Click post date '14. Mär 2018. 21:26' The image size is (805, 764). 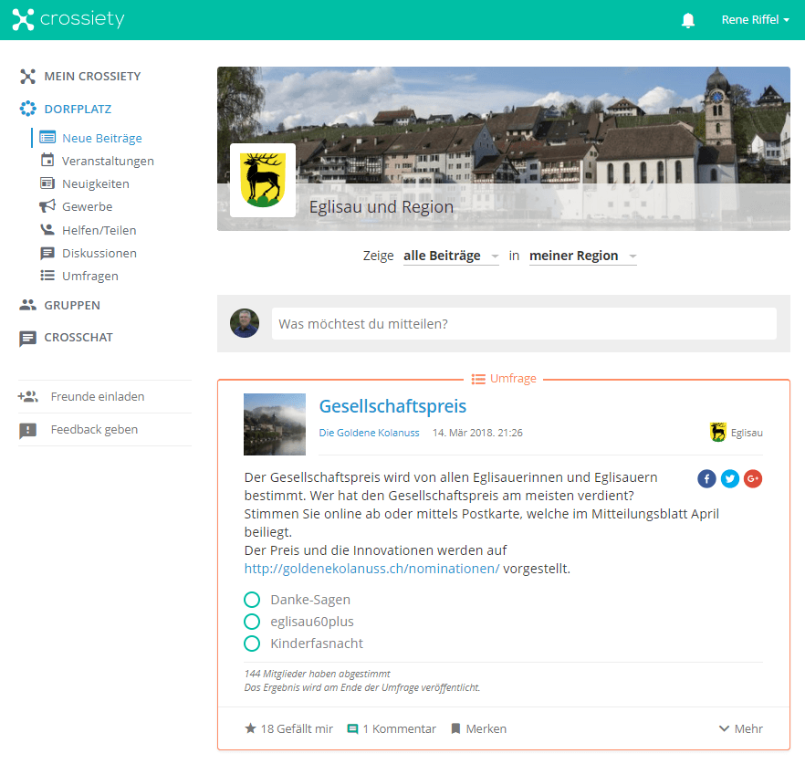[477, 433]
